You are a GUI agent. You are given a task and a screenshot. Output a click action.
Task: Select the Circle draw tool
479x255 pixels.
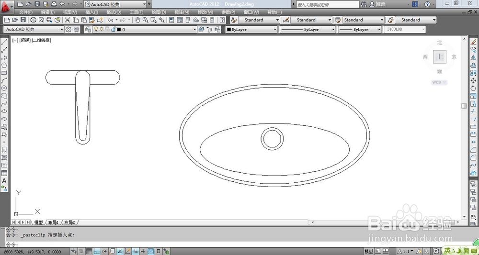4,88
